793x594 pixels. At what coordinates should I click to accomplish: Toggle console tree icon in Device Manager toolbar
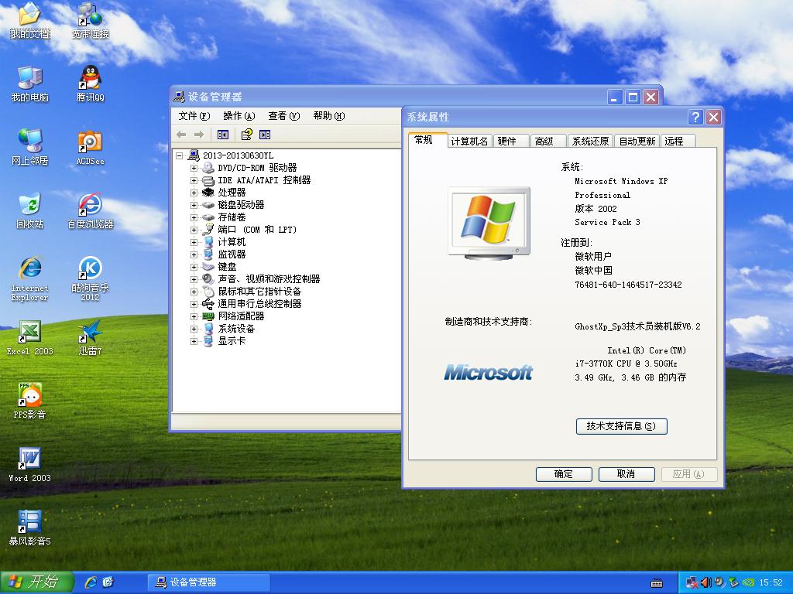coord(222,135)
